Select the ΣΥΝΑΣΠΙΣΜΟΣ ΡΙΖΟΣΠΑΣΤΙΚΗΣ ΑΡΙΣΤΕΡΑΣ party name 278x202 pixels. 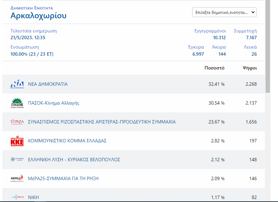coord(102,122)
